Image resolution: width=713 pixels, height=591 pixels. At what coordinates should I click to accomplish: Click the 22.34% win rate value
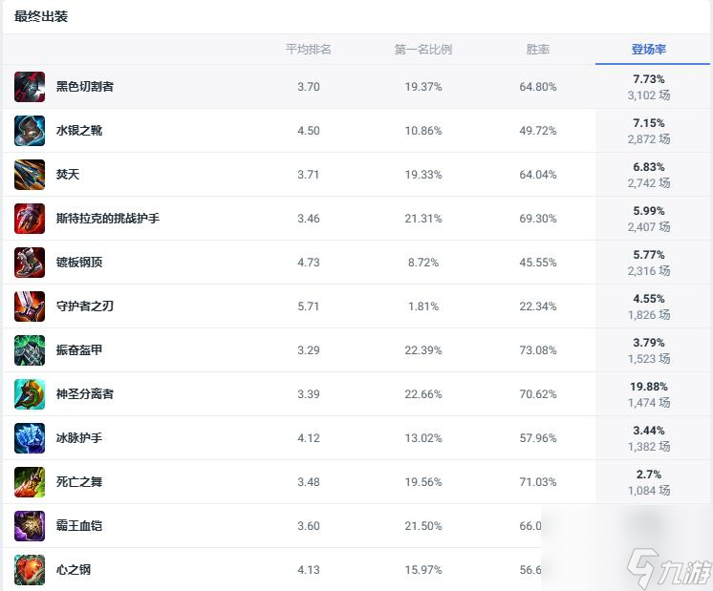[x=538, y=306]
